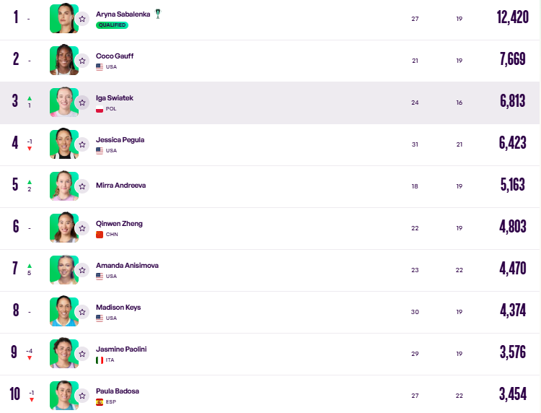Click Iga Swiatek's profile photo
541x413 pixels.
[x=64, y=103]
